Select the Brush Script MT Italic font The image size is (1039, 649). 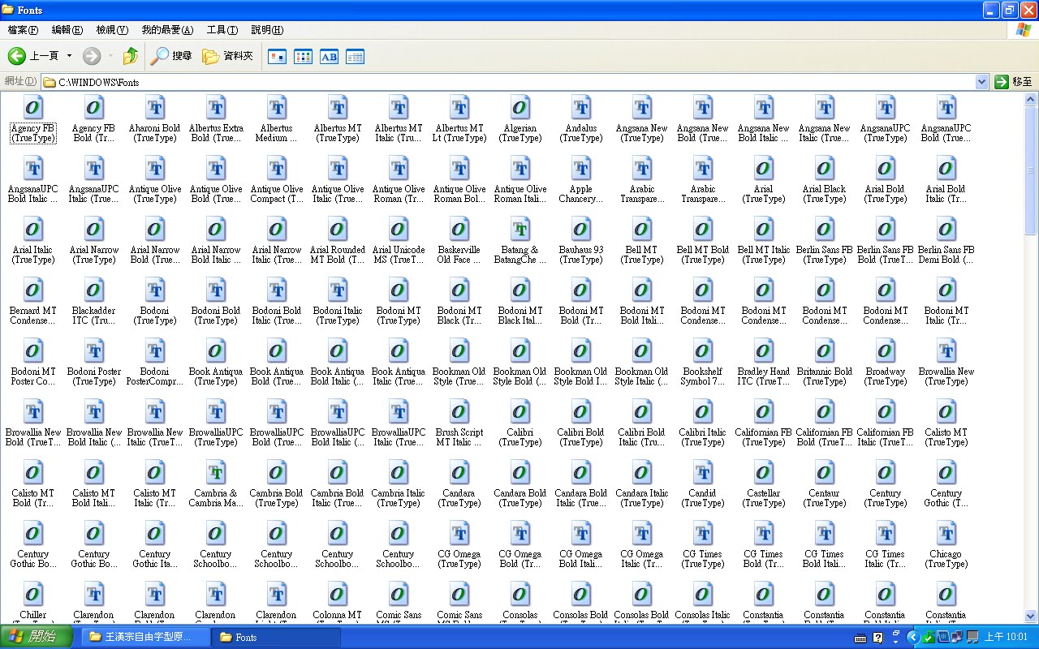pos(459,423)
